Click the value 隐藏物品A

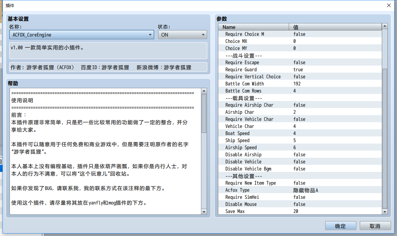306,190
